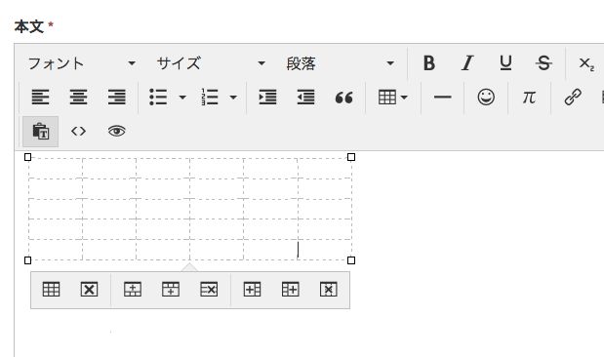The image size is (604, 357).
Task: Insert special character with pi icon
Action: pyautogui.click(x=529, y=97)
